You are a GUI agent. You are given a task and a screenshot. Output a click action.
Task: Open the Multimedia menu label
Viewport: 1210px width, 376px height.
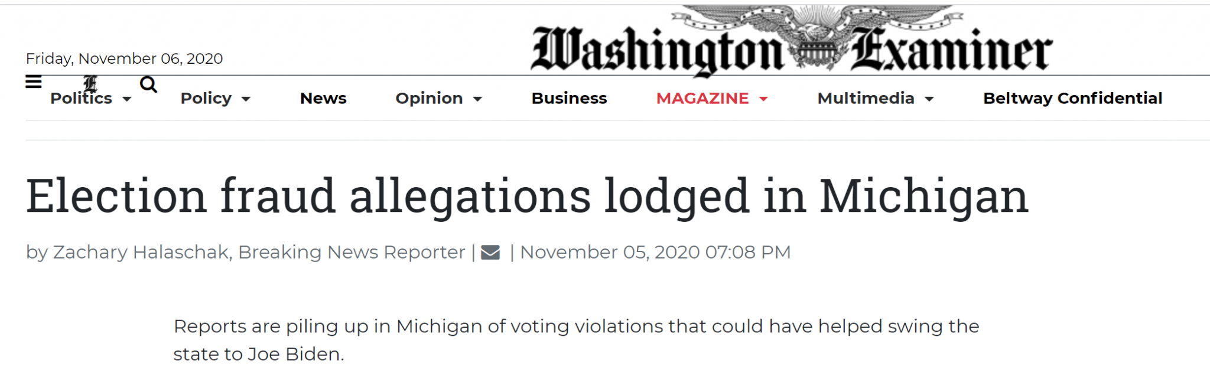866,99
